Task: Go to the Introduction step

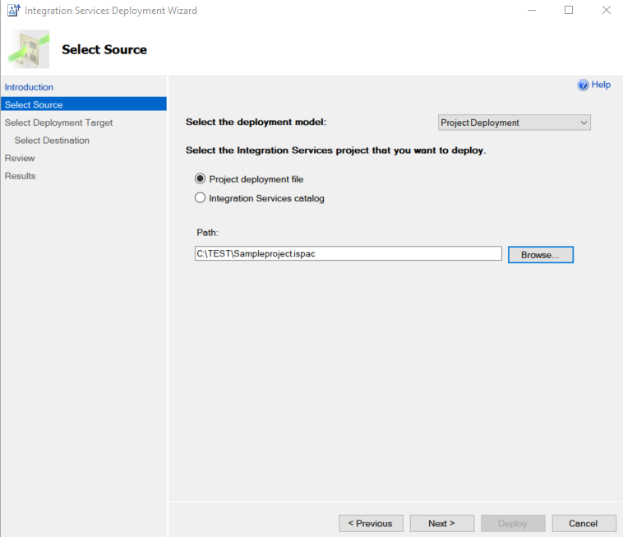Action: click(29, 87)
